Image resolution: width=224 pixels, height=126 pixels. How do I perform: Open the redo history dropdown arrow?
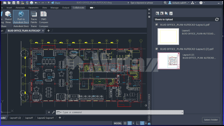(46, 3)
